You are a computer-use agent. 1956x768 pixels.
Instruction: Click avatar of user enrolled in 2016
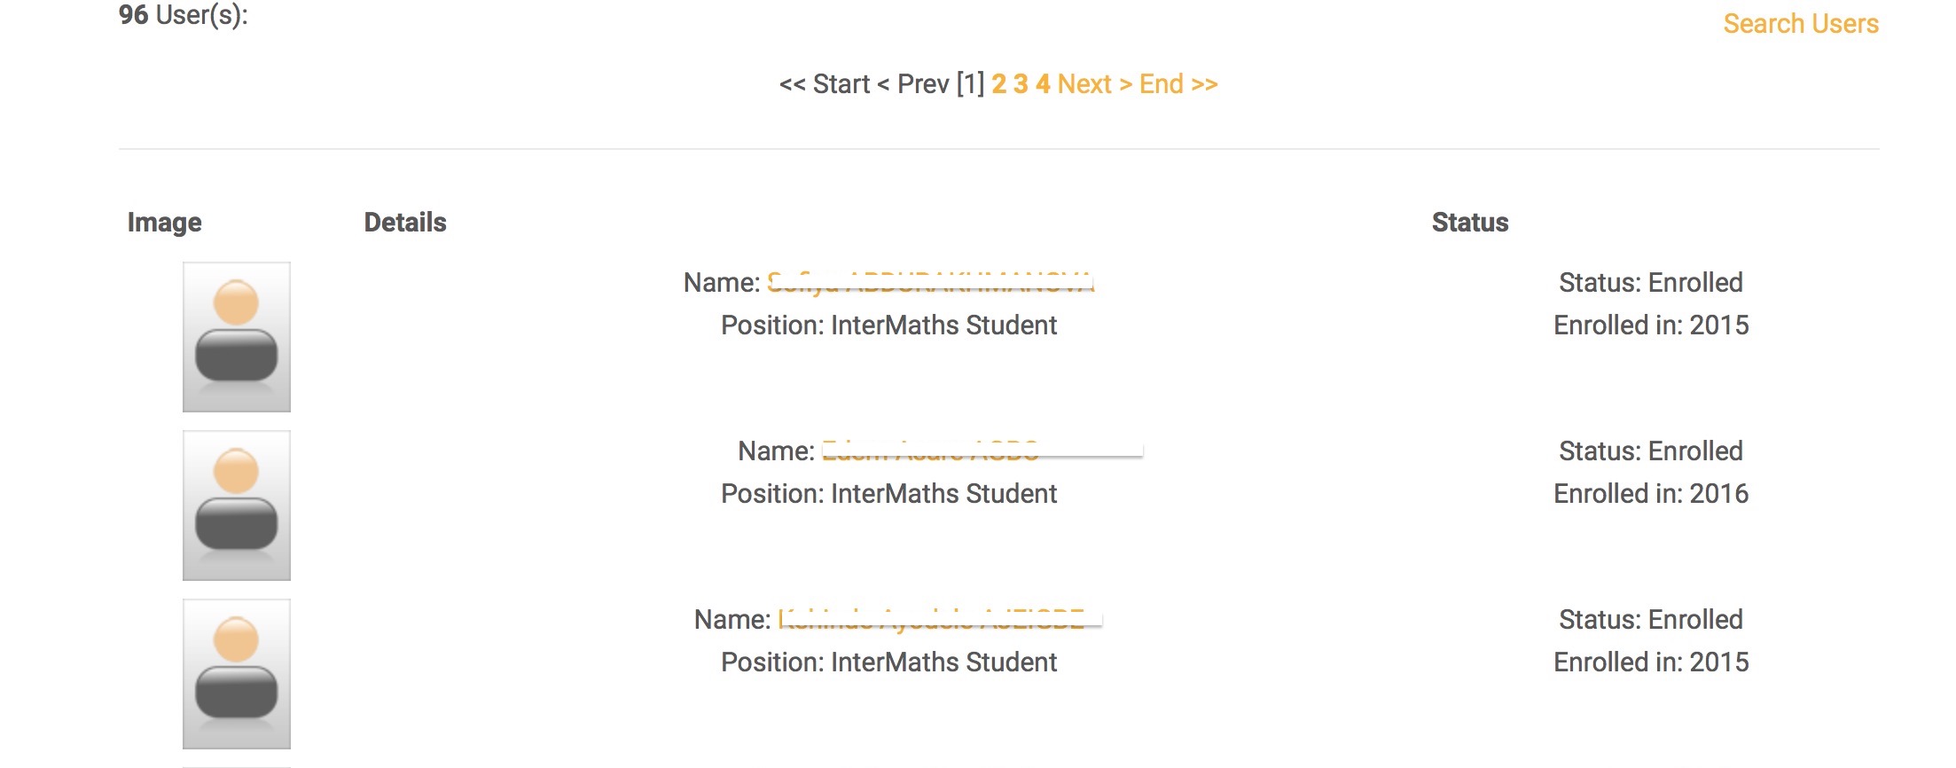[x=237, y=505]
